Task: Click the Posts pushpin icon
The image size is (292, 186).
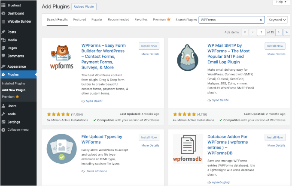Action: (x=3, y=32)
